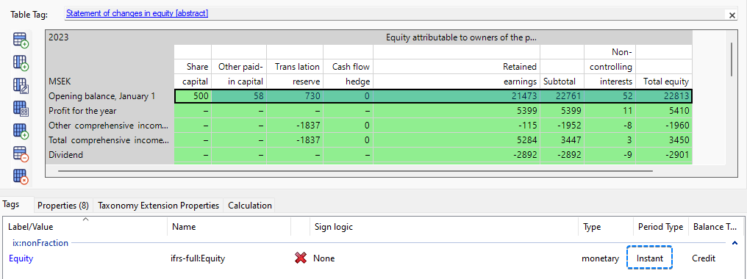Viewport: 747px width, 279px height.
Task: Select the Total equity cell -1960
Action: click(x=664, y=126)
